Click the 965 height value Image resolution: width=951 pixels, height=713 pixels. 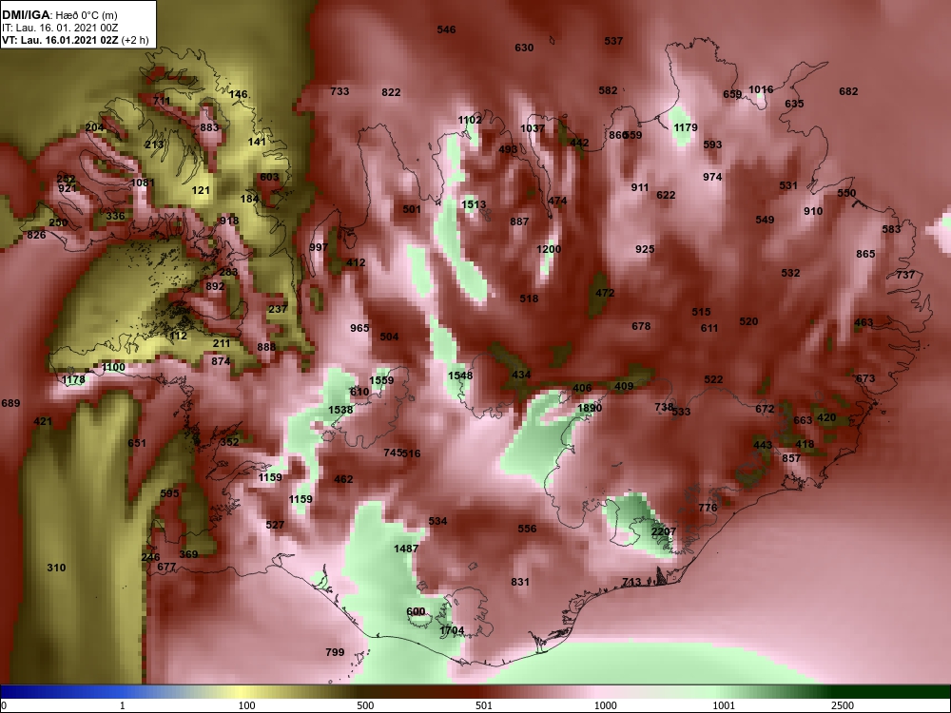[x=359, y=328]
